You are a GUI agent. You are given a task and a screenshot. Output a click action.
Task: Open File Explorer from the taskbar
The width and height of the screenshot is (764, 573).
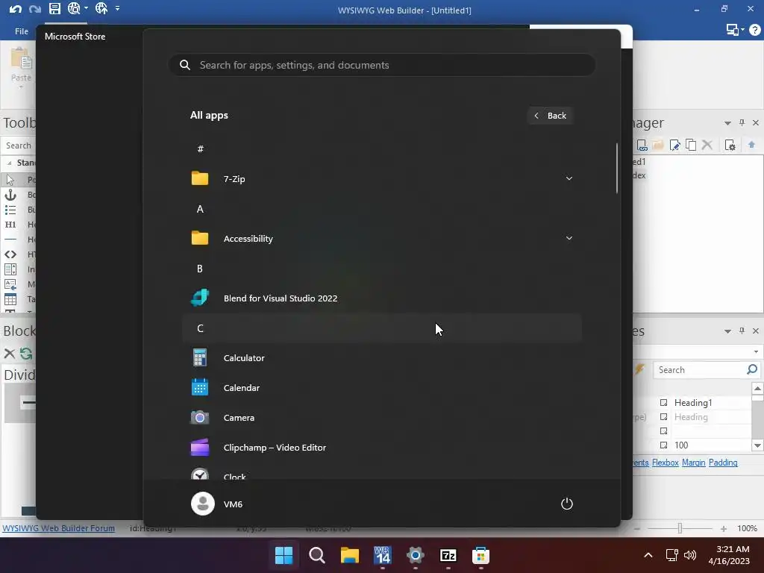[349, 555]
